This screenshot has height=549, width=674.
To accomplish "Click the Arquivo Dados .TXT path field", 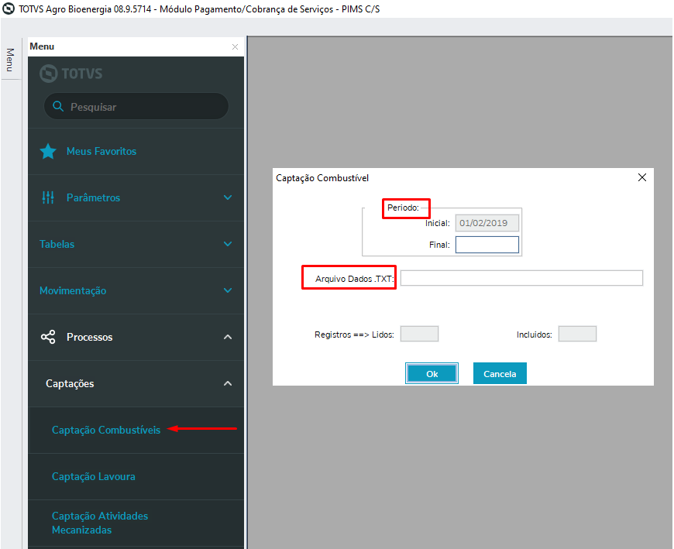I will click(x=521, y=278).
